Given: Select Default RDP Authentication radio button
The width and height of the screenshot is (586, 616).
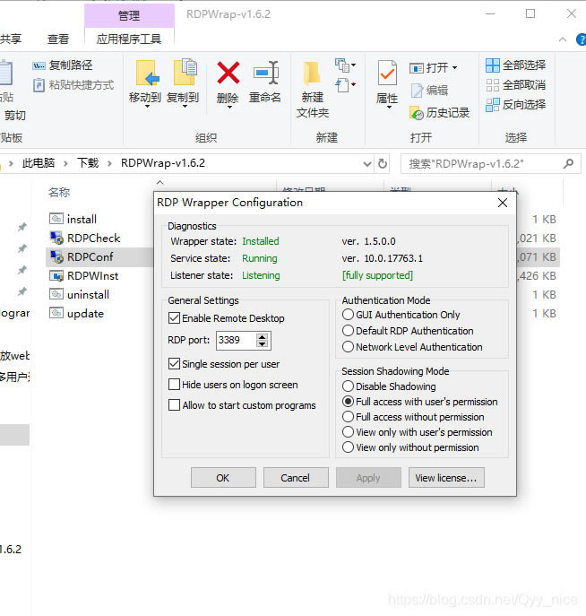Looking at the screenshot, I should pos(348,330).
